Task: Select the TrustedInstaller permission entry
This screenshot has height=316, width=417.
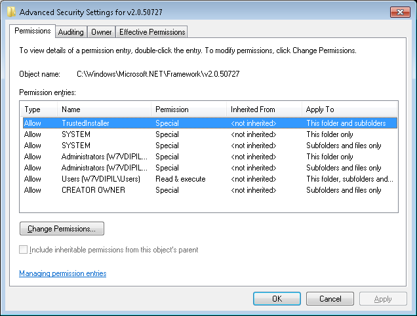Action: pyautogui.click(x=85, y=123)
